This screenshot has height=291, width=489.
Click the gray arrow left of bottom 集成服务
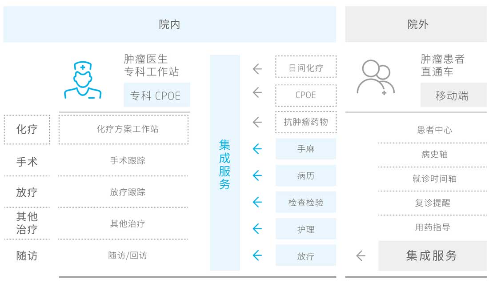[361, 256]
